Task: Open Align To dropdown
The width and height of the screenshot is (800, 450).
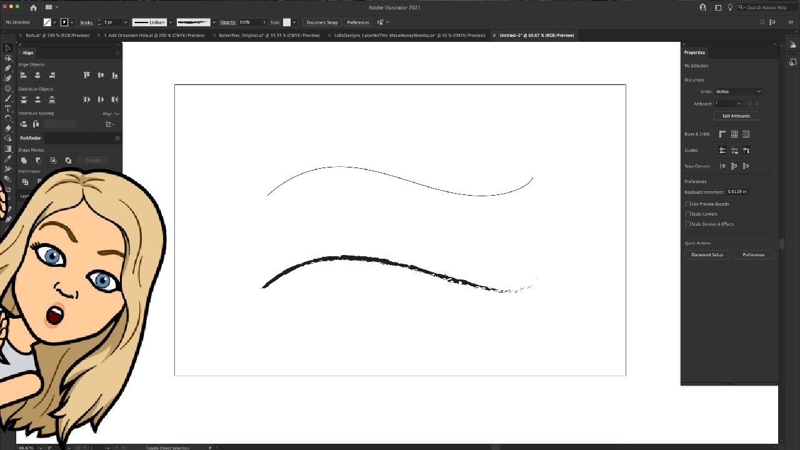Action: pyautogui.click(x=110, y=124)
